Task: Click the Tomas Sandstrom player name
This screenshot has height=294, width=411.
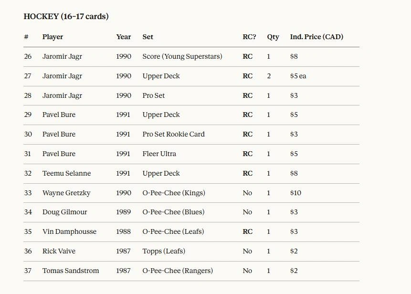Action: click(x=71, y=271)
